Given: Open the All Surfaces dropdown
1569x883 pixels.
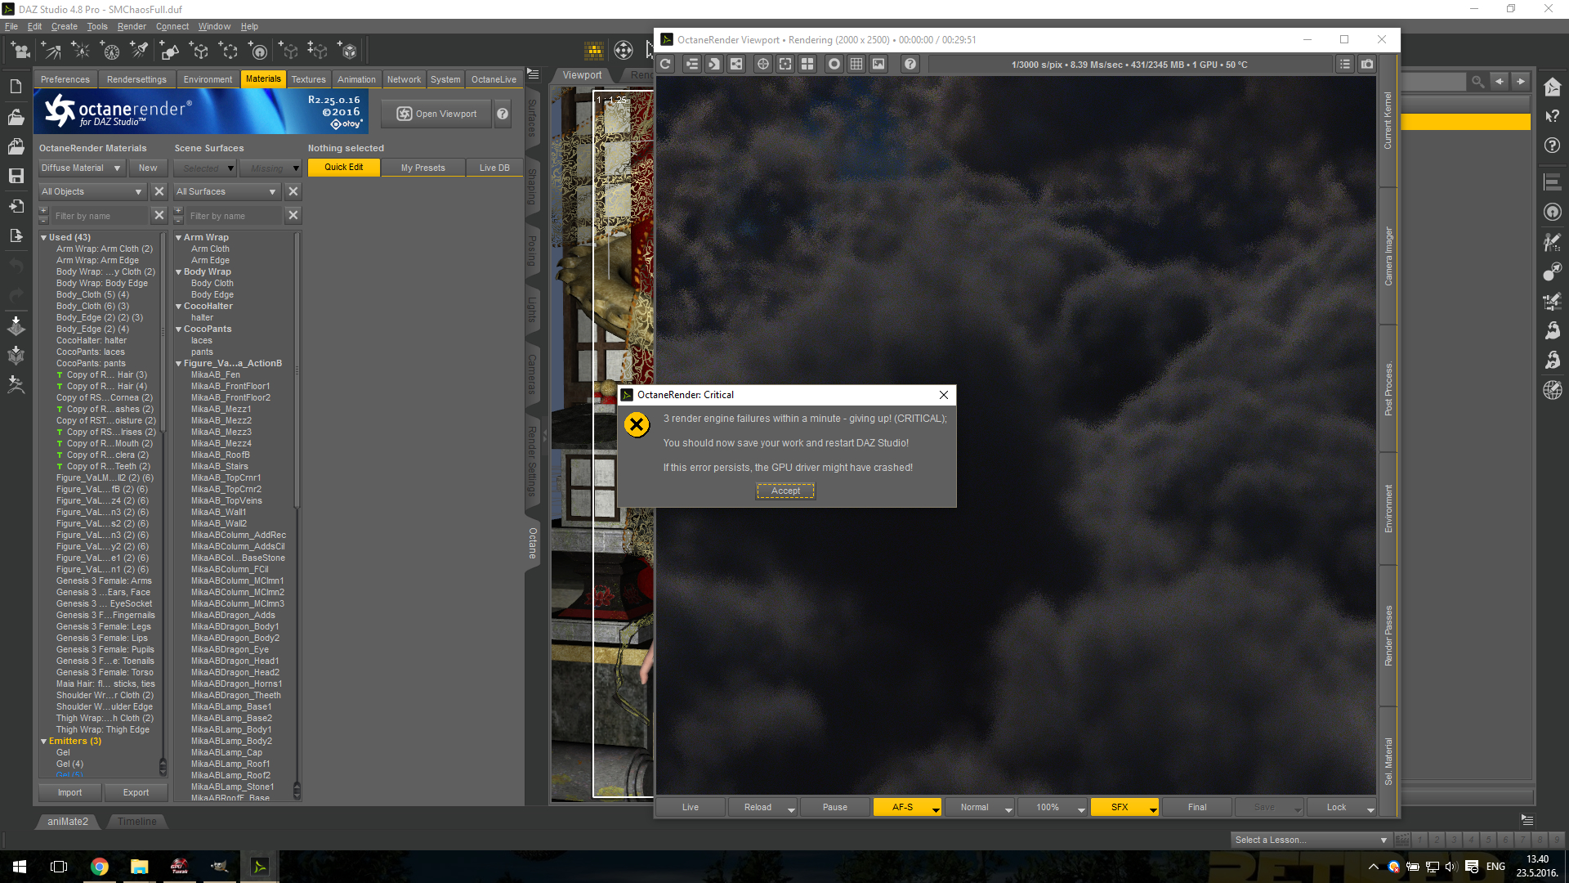Looking at the screenshot, I should (x=226, y=192).
